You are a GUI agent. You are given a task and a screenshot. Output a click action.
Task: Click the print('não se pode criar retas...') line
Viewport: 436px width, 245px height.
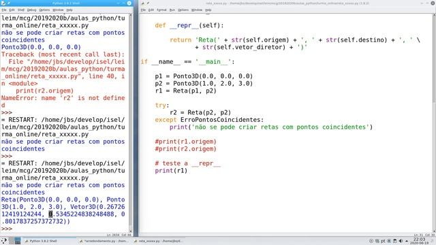click(271, 127)
